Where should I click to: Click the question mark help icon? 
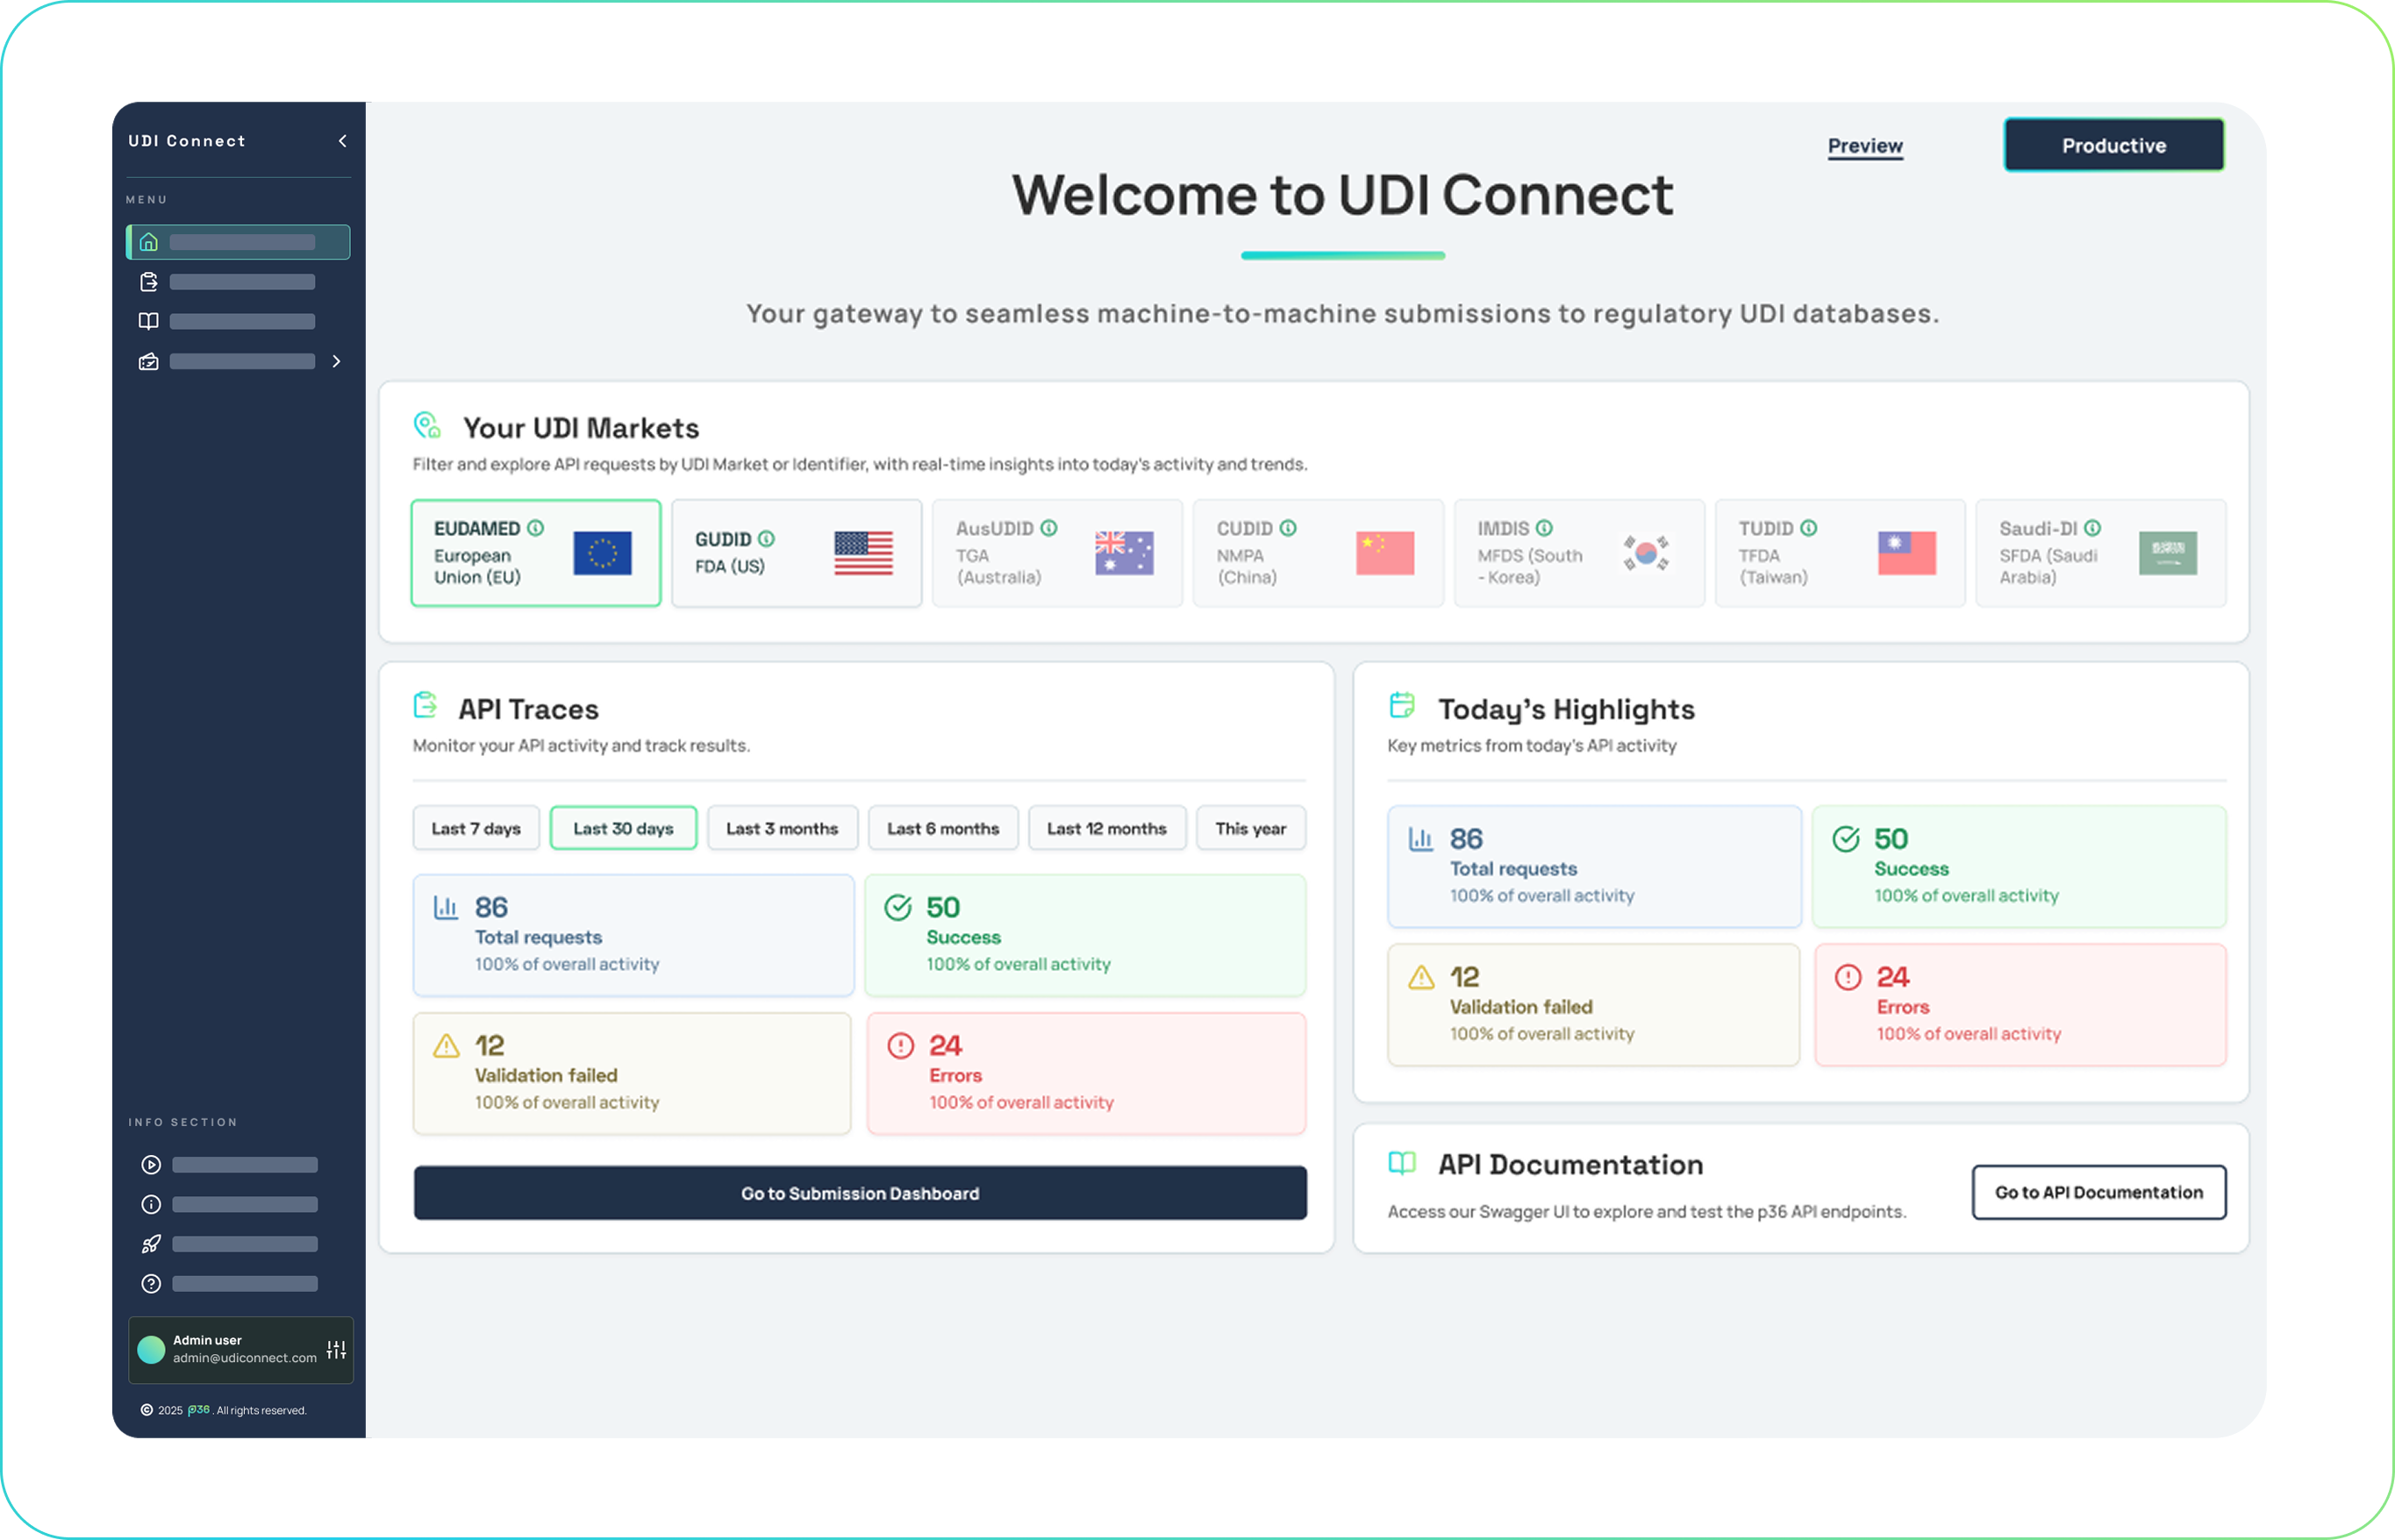151,1283
